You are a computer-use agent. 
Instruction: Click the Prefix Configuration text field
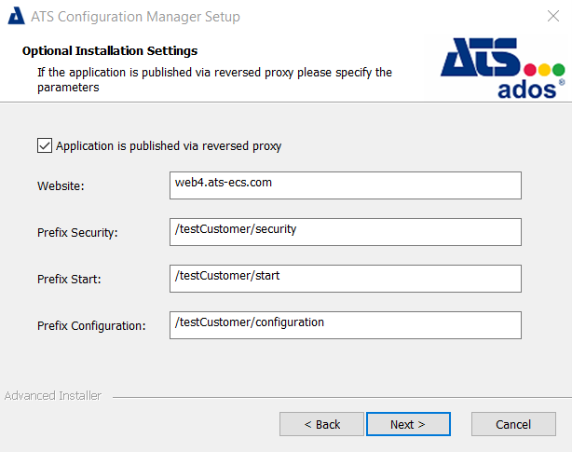tap(345, 324)
